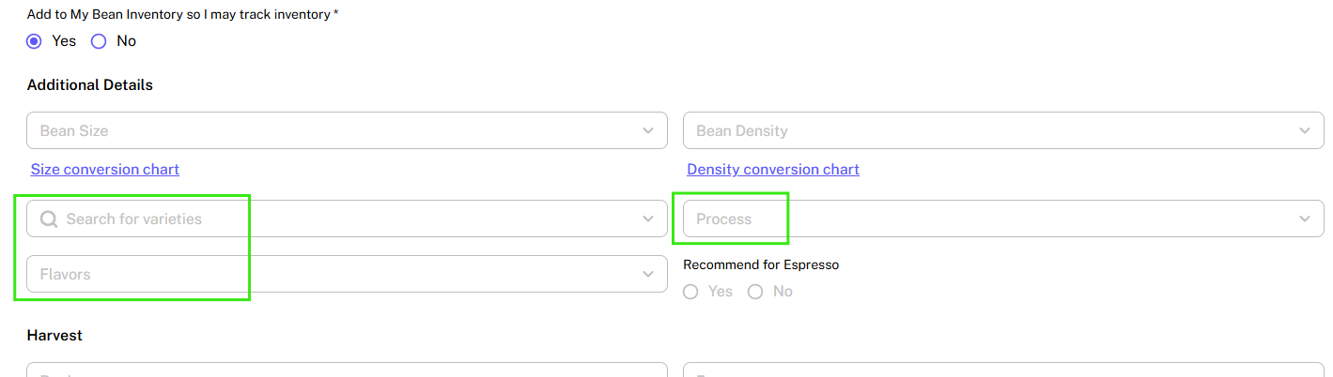1333x377 pixels.
Task: Expand the Bean Size chevron arrow
Action: tap(648, 130)
